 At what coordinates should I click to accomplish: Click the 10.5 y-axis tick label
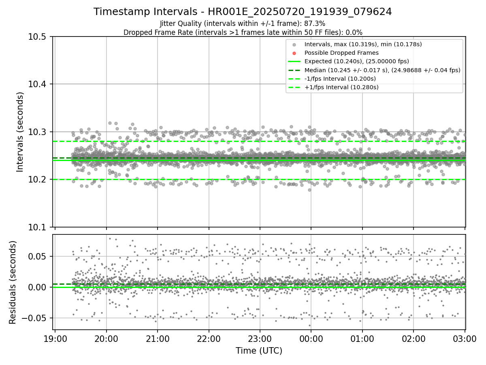point(38,37)
